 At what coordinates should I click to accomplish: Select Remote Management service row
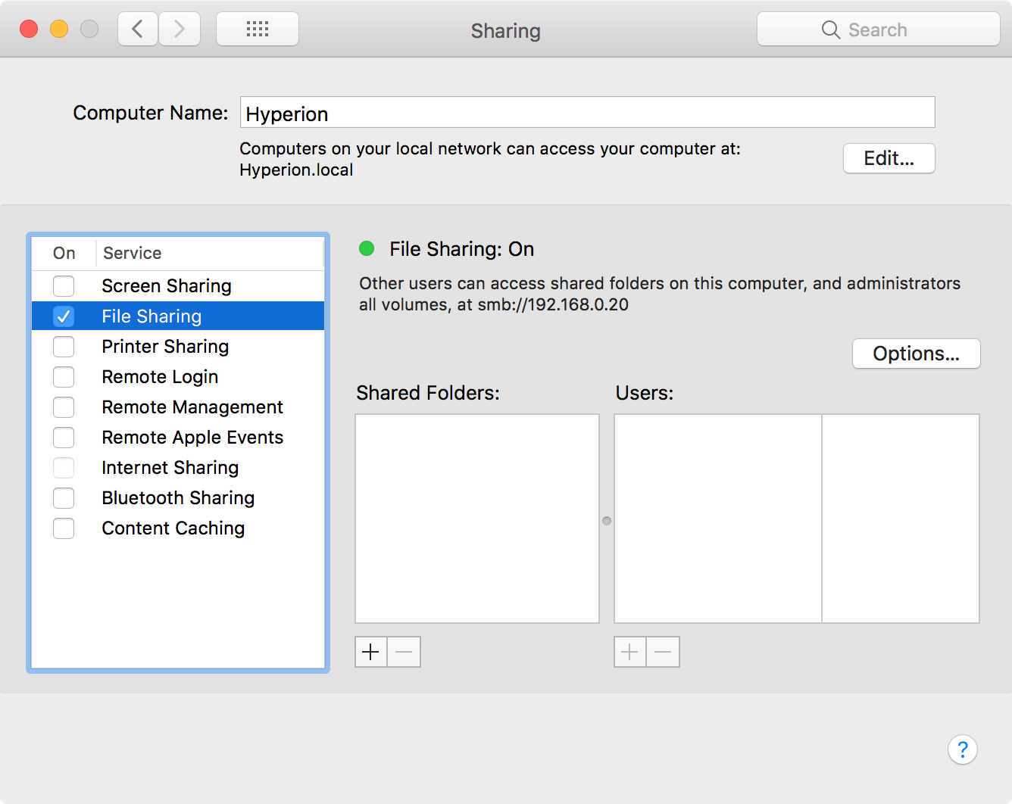192,407
